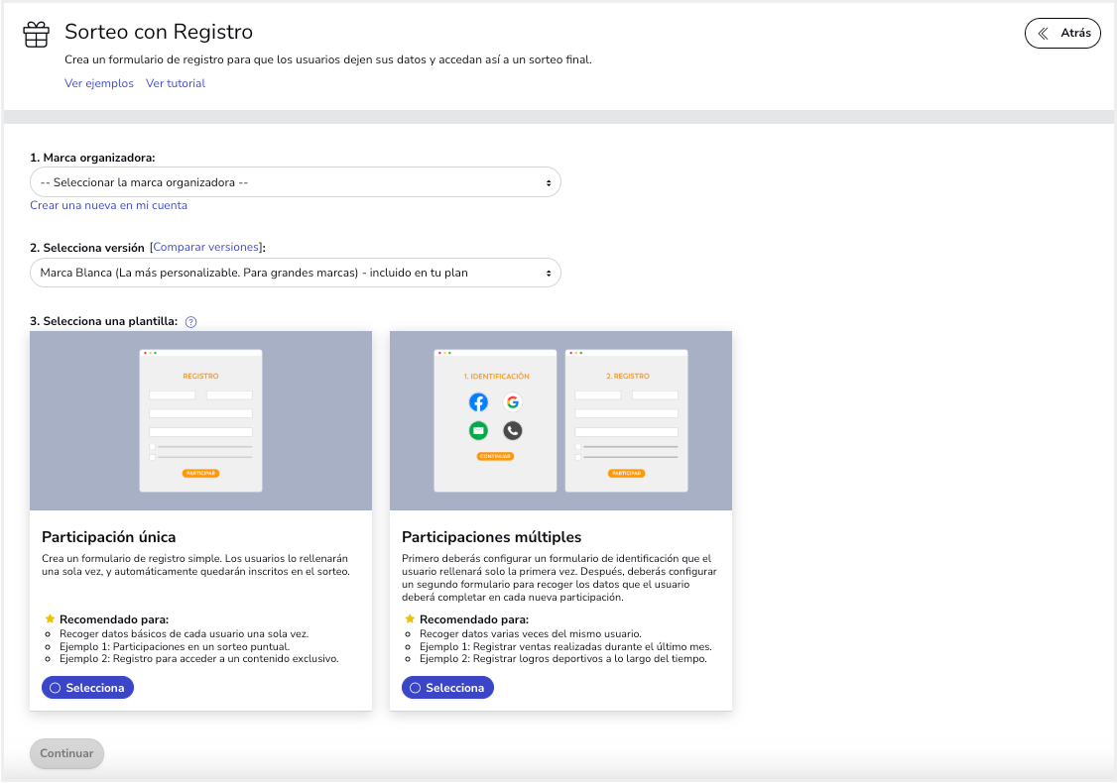Click the green email icon in the preview
1117x783 pixels.
(x=478, y=430)
